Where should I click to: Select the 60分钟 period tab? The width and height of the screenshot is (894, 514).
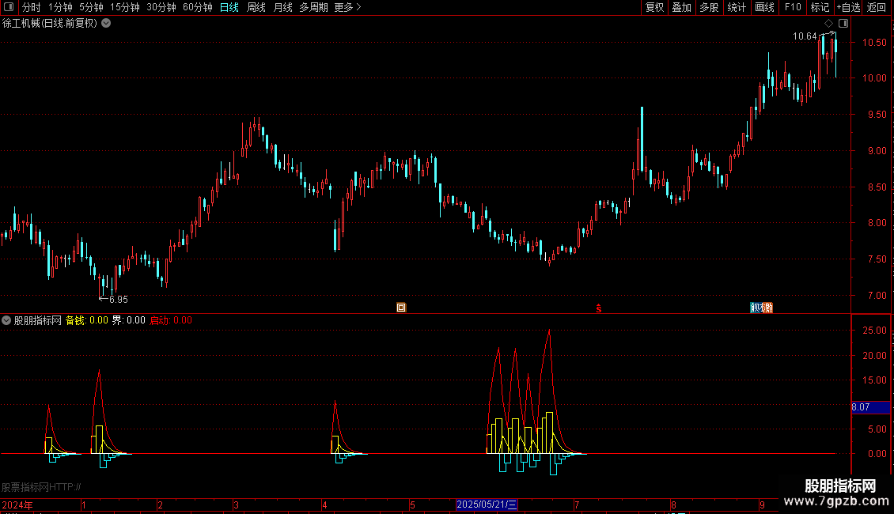click(198, 7)
